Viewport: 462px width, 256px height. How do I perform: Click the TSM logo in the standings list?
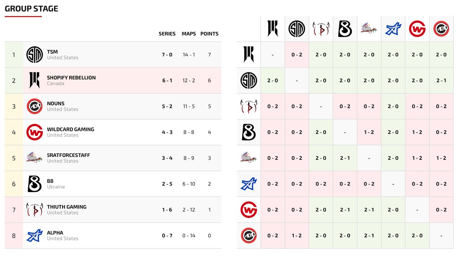pyautogui.click(x=35, y=55)
